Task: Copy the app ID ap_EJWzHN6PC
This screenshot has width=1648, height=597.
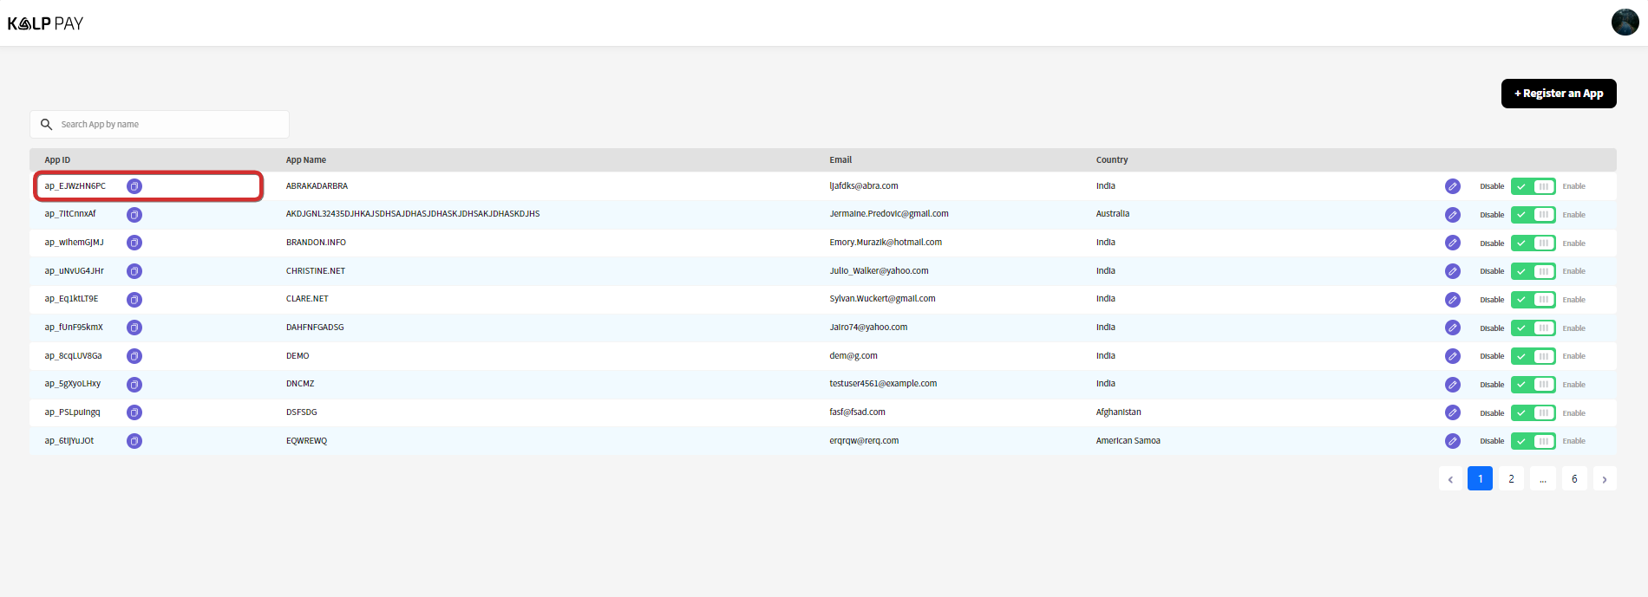Action: (134, 186)
